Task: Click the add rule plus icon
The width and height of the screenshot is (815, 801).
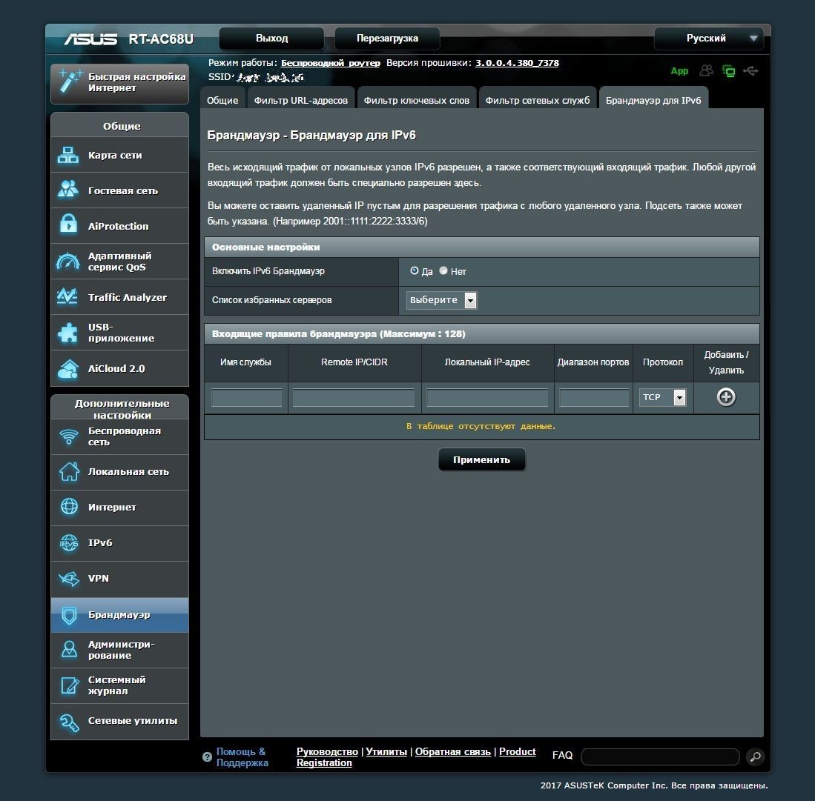Action: click(726, 397)
